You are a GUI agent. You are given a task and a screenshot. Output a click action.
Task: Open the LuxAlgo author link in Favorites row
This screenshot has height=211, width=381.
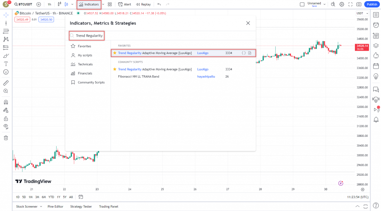point(203,53)
